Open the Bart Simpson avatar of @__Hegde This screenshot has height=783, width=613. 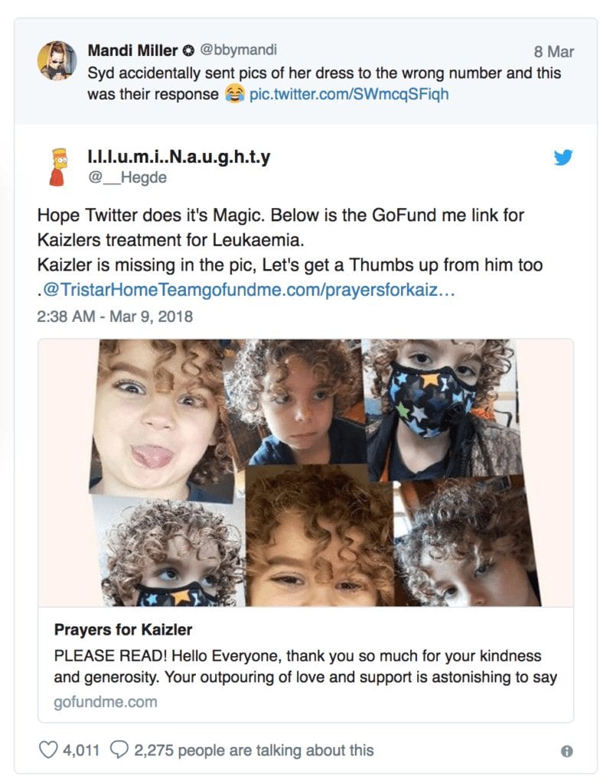pos(58,167)
